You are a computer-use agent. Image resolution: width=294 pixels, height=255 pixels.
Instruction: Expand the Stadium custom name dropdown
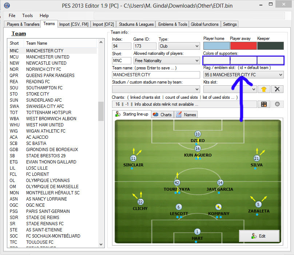click(x=156, y=89)
